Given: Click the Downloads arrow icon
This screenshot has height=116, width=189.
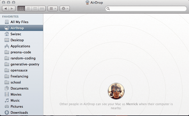Looking at the screenshot, I should (x=7, y=112).
